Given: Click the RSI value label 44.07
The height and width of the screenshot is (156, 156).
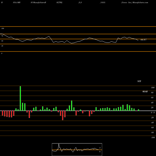Looking at the screenshot, I should pyautogui.click(x=144, y=40).
